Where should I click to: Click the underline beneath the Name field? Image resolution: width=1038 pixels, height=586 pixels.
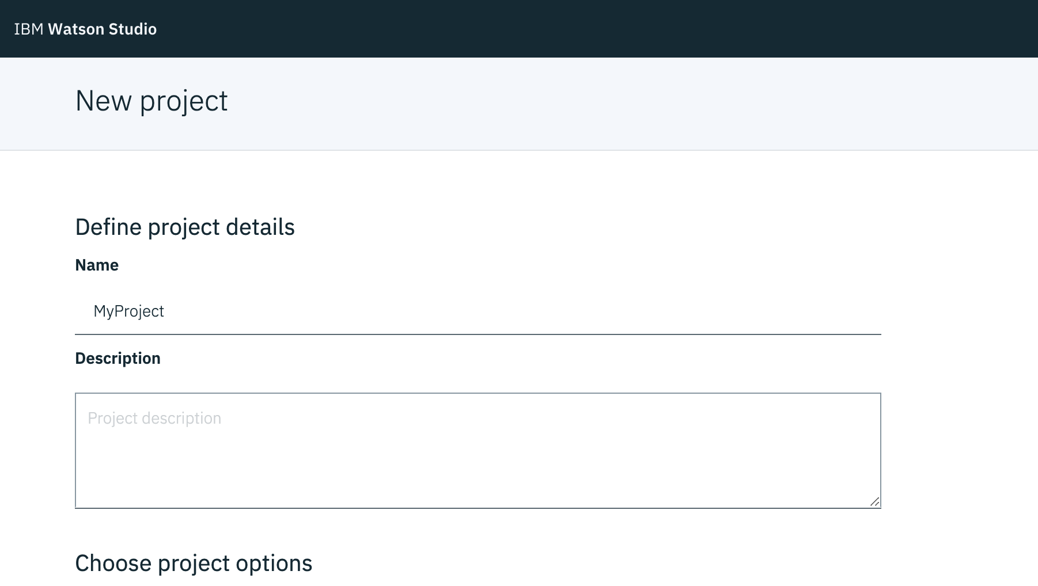(478, 334)
